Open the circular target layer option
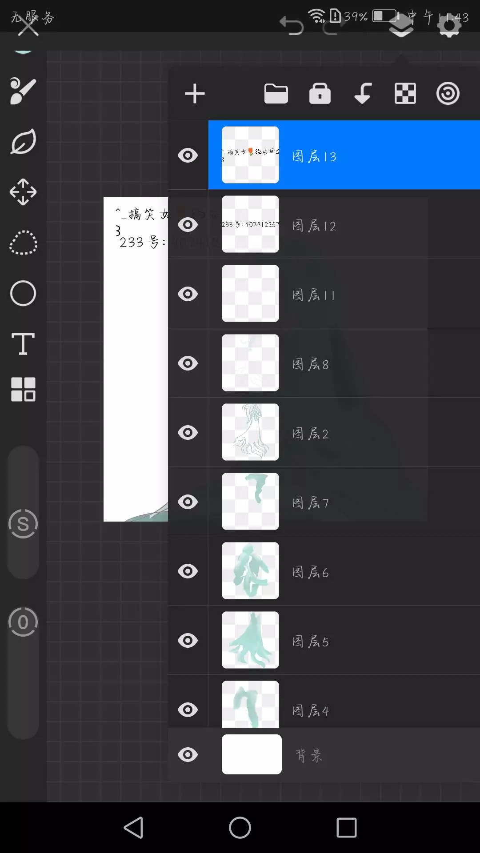The image size is (480, 853). click(448, 94)
